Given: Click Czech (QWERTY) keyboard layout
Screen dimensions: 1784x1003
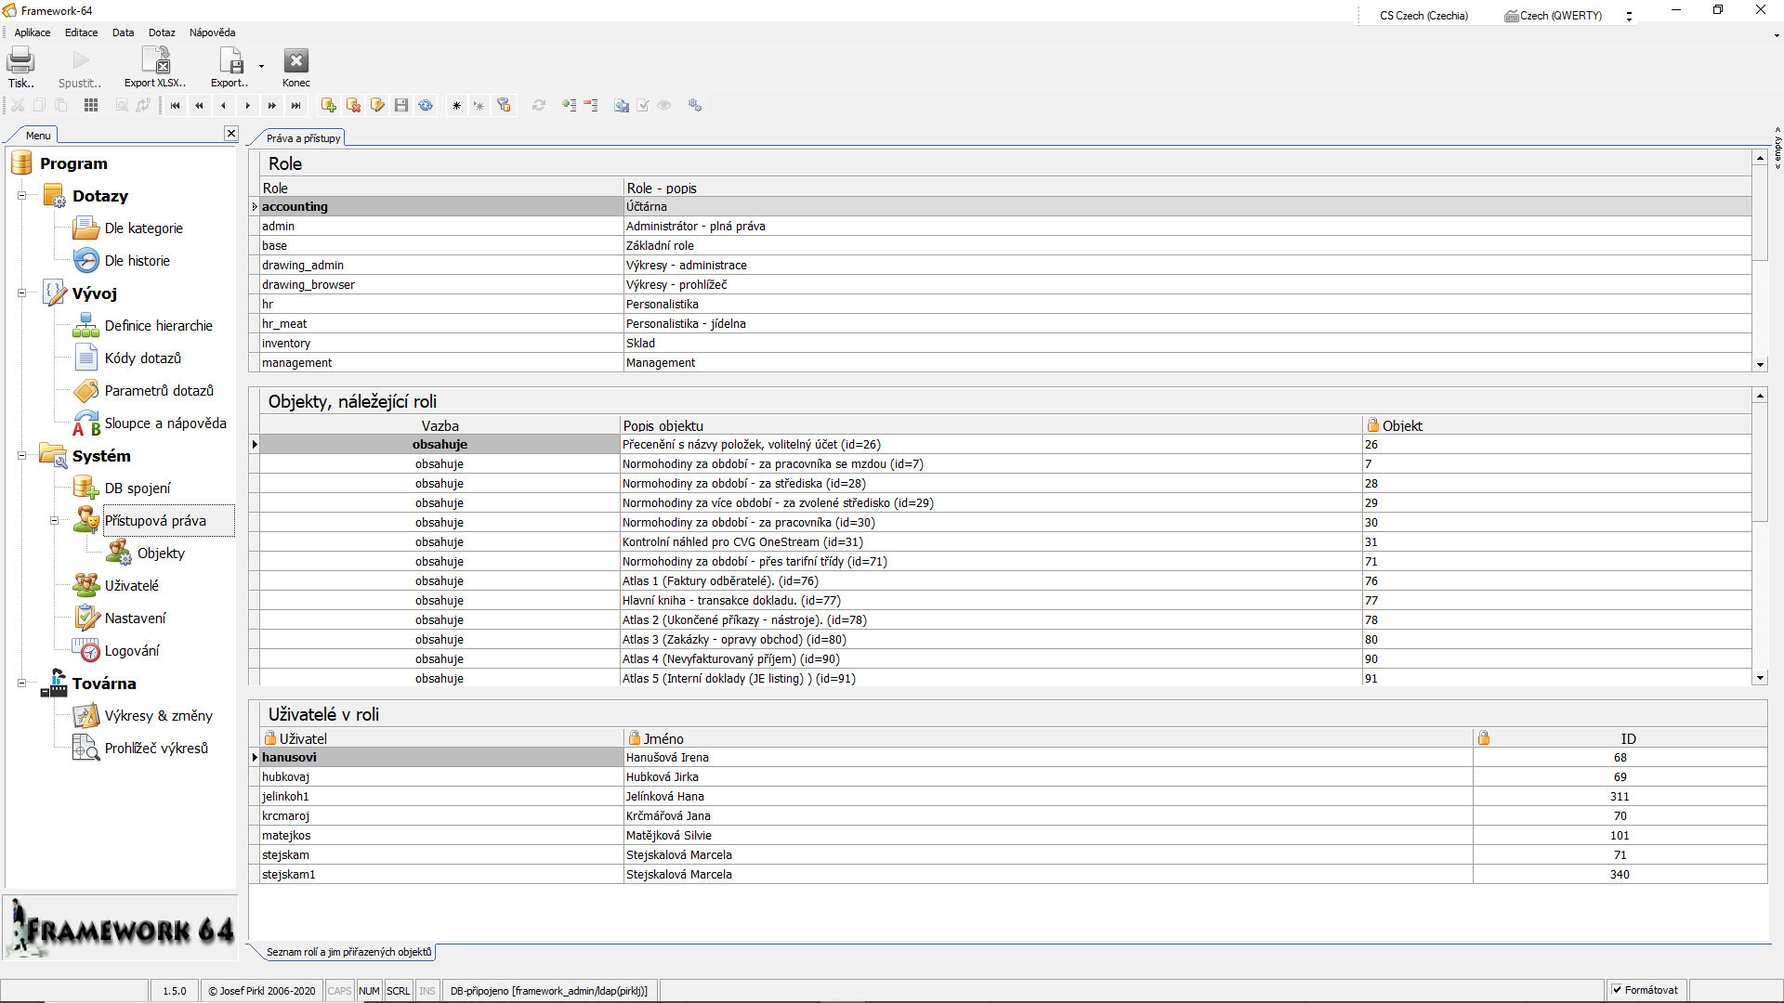Looking at the screenshot, I should click(1554, 16).
